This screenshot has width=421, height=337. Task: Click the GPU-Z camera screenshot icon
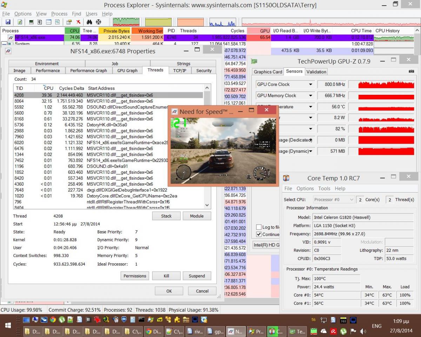point(411,71)
